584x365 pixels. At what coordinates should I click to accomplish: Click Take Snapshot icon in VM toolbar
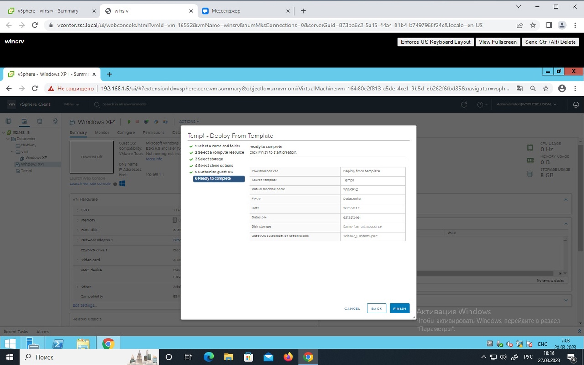point(166,122)
